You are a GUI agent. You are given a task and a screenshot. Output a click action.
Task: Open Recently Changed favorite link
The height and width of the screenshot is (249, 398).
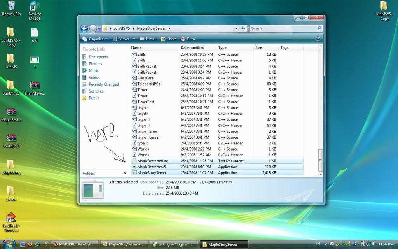click(103, 84)
